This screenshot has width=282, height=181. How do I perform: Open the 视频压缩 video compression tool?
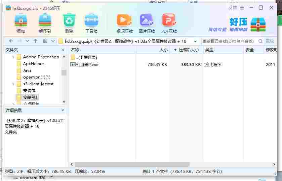click(x=124, y=21)
